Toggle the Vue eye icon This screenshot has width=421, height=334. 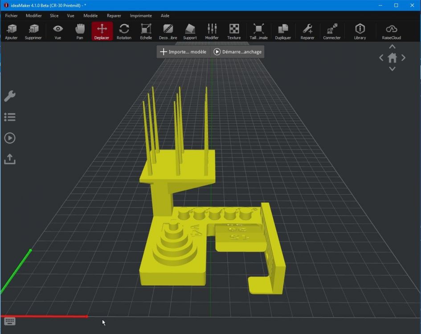tap(58, 31)
